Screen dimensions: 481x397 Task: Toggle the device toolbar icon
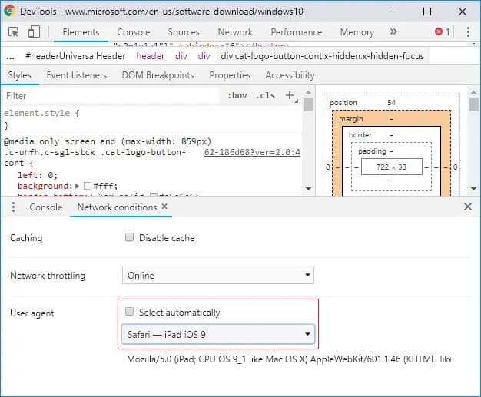pyautogui.click(x=34, y=32)
